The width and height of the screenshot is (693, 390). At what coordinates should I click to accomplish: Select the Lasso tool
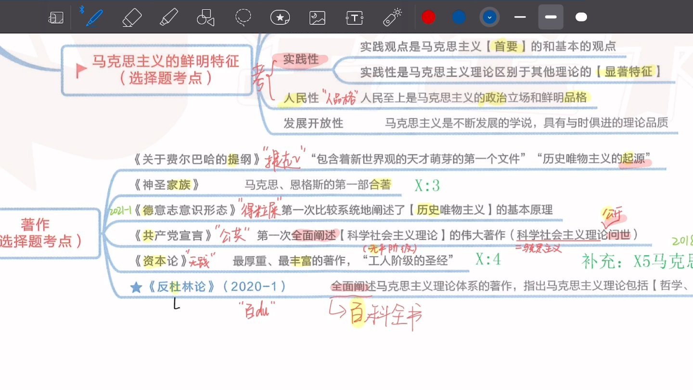pos(243,18)
